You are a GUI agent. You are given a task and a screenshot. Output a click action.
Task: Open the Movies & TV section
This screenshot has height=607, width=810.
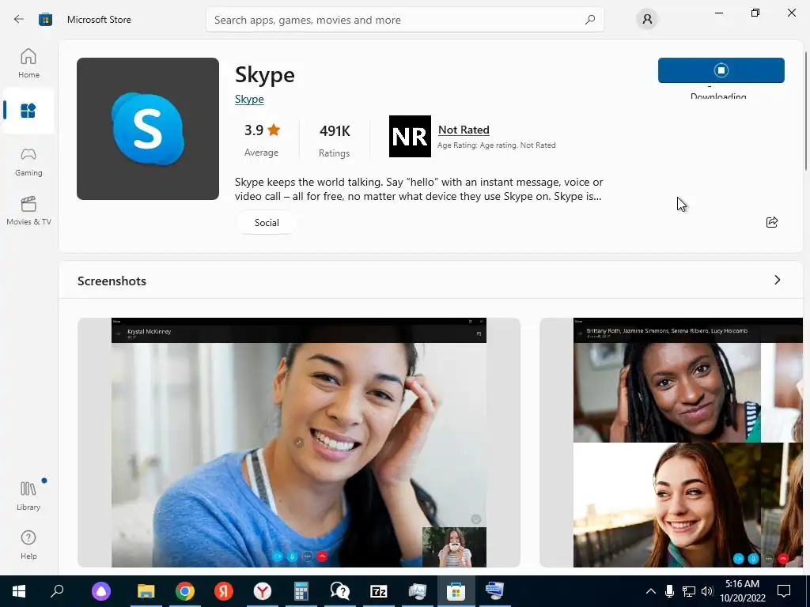(28, 210)
